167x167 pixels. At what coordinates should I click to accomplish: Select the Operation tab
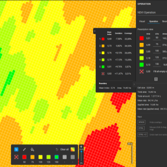click(x=154, y=21)
